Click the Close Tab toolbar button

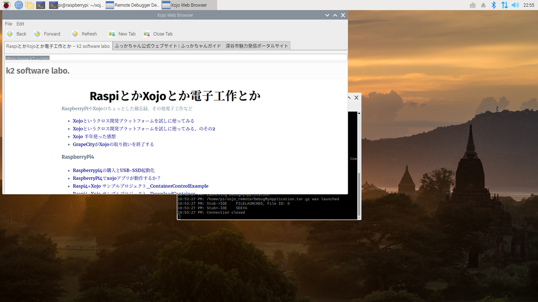[x=158, y=34]
